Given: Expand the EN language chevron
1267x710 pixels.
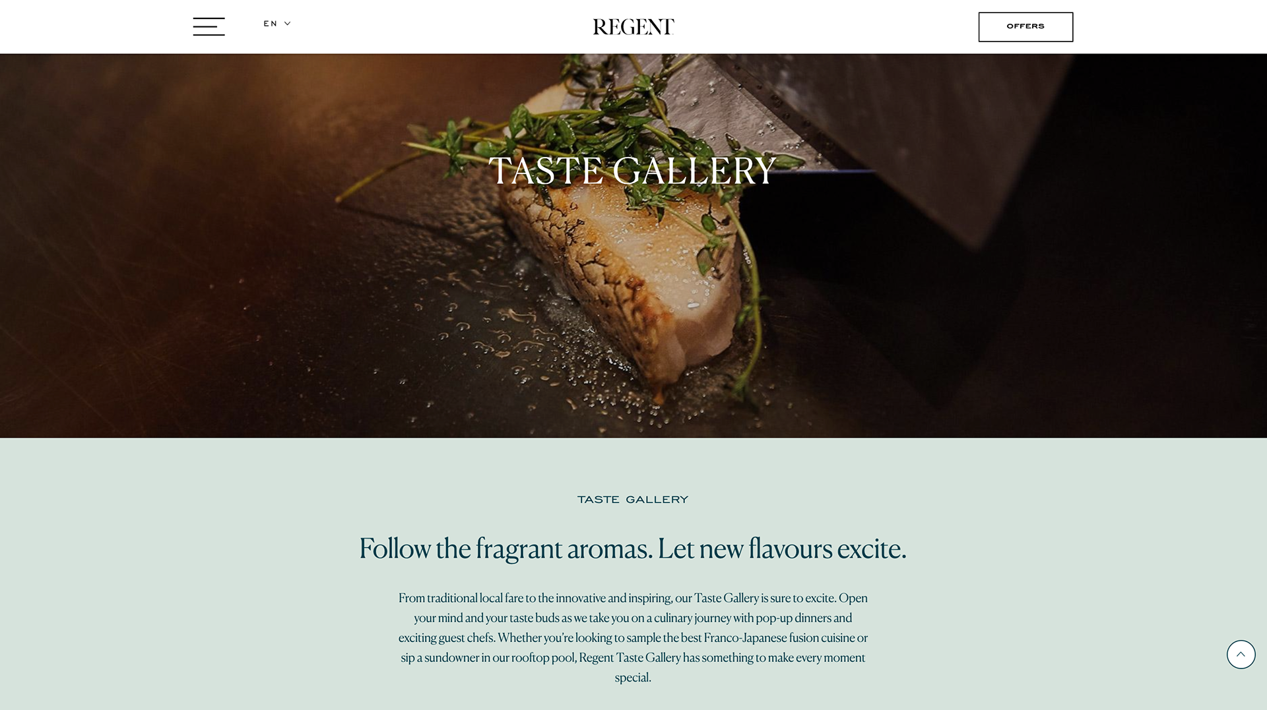Looking at the screenshot, I should tap(287, 24).
